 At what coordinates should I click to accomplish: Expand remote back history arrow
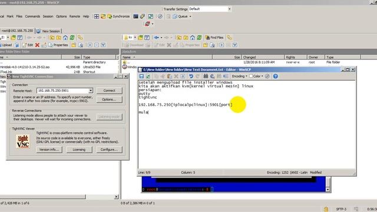(161, 38)
